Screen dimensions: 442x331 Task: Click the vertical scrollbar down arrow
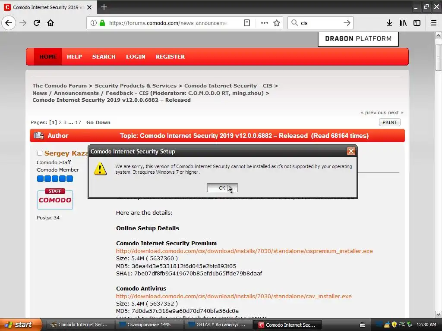tap(439, 314)
